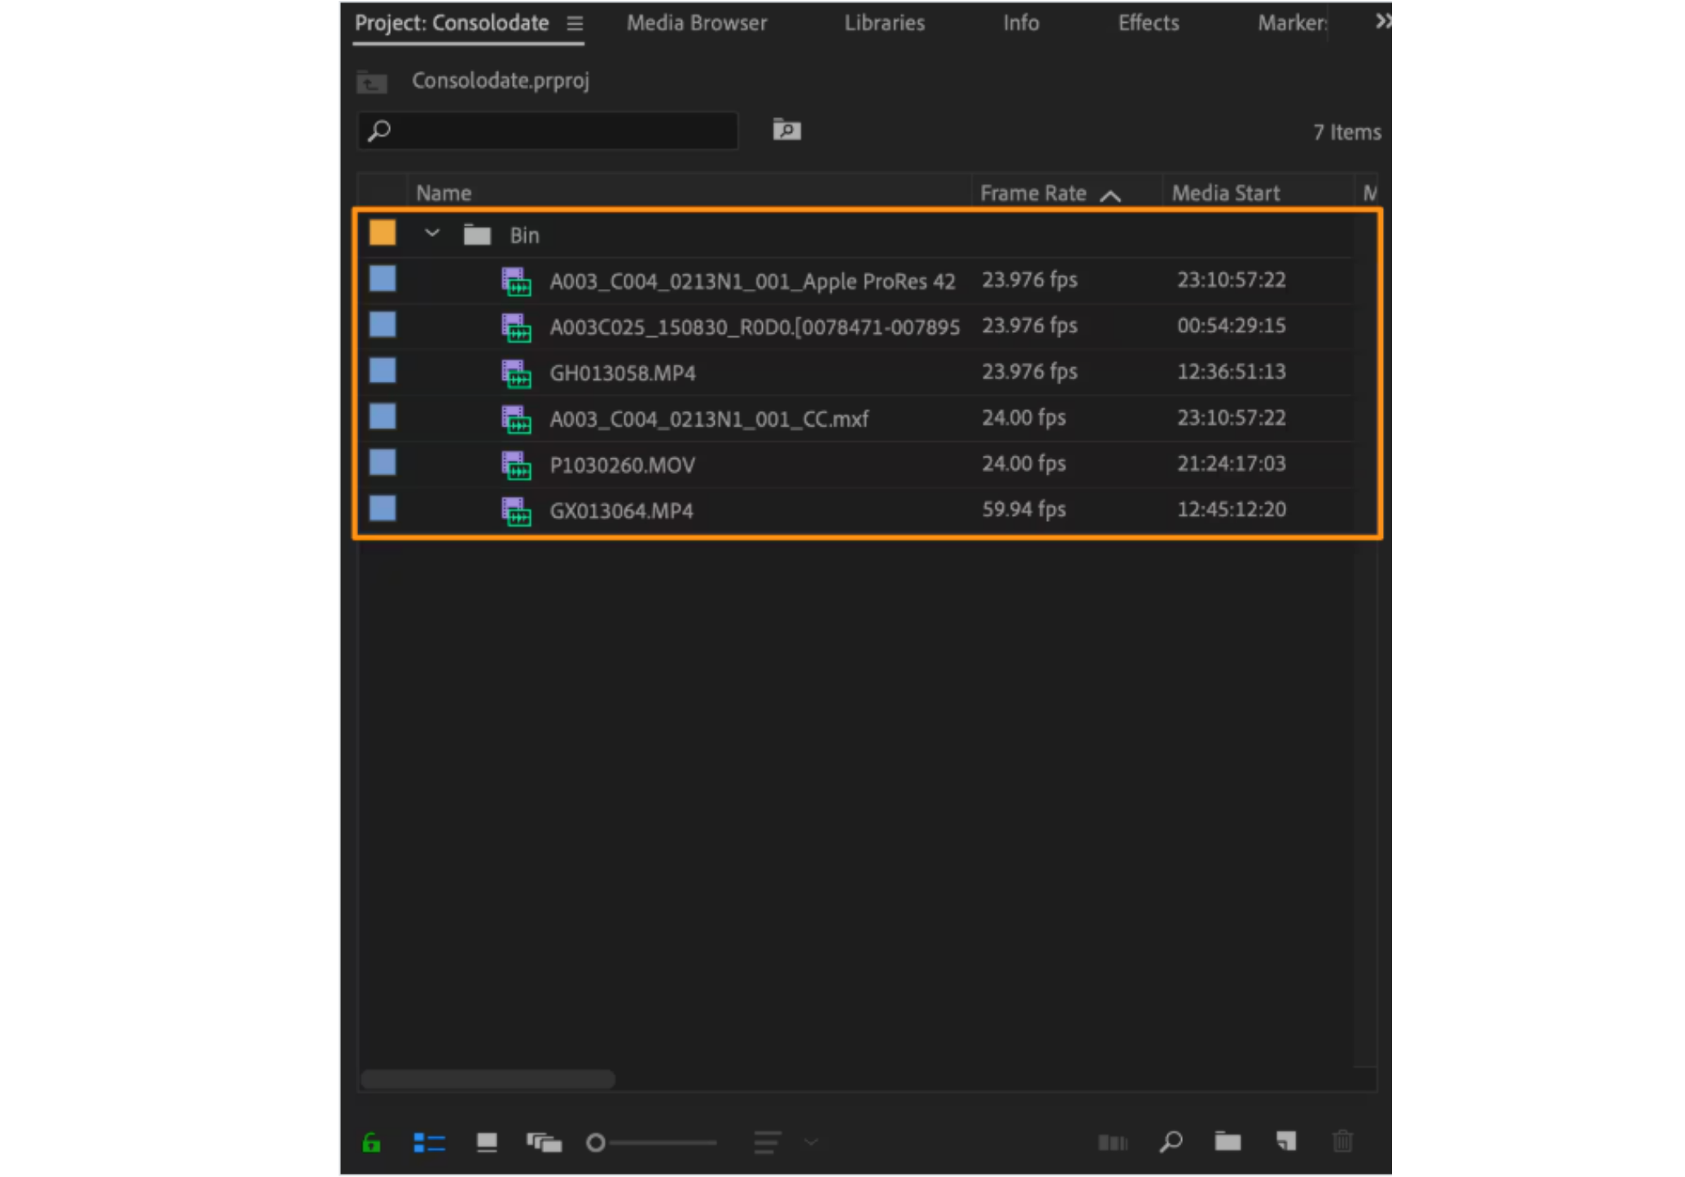
Task: Open the Effects tab
Action: (x=1148, y=23)
